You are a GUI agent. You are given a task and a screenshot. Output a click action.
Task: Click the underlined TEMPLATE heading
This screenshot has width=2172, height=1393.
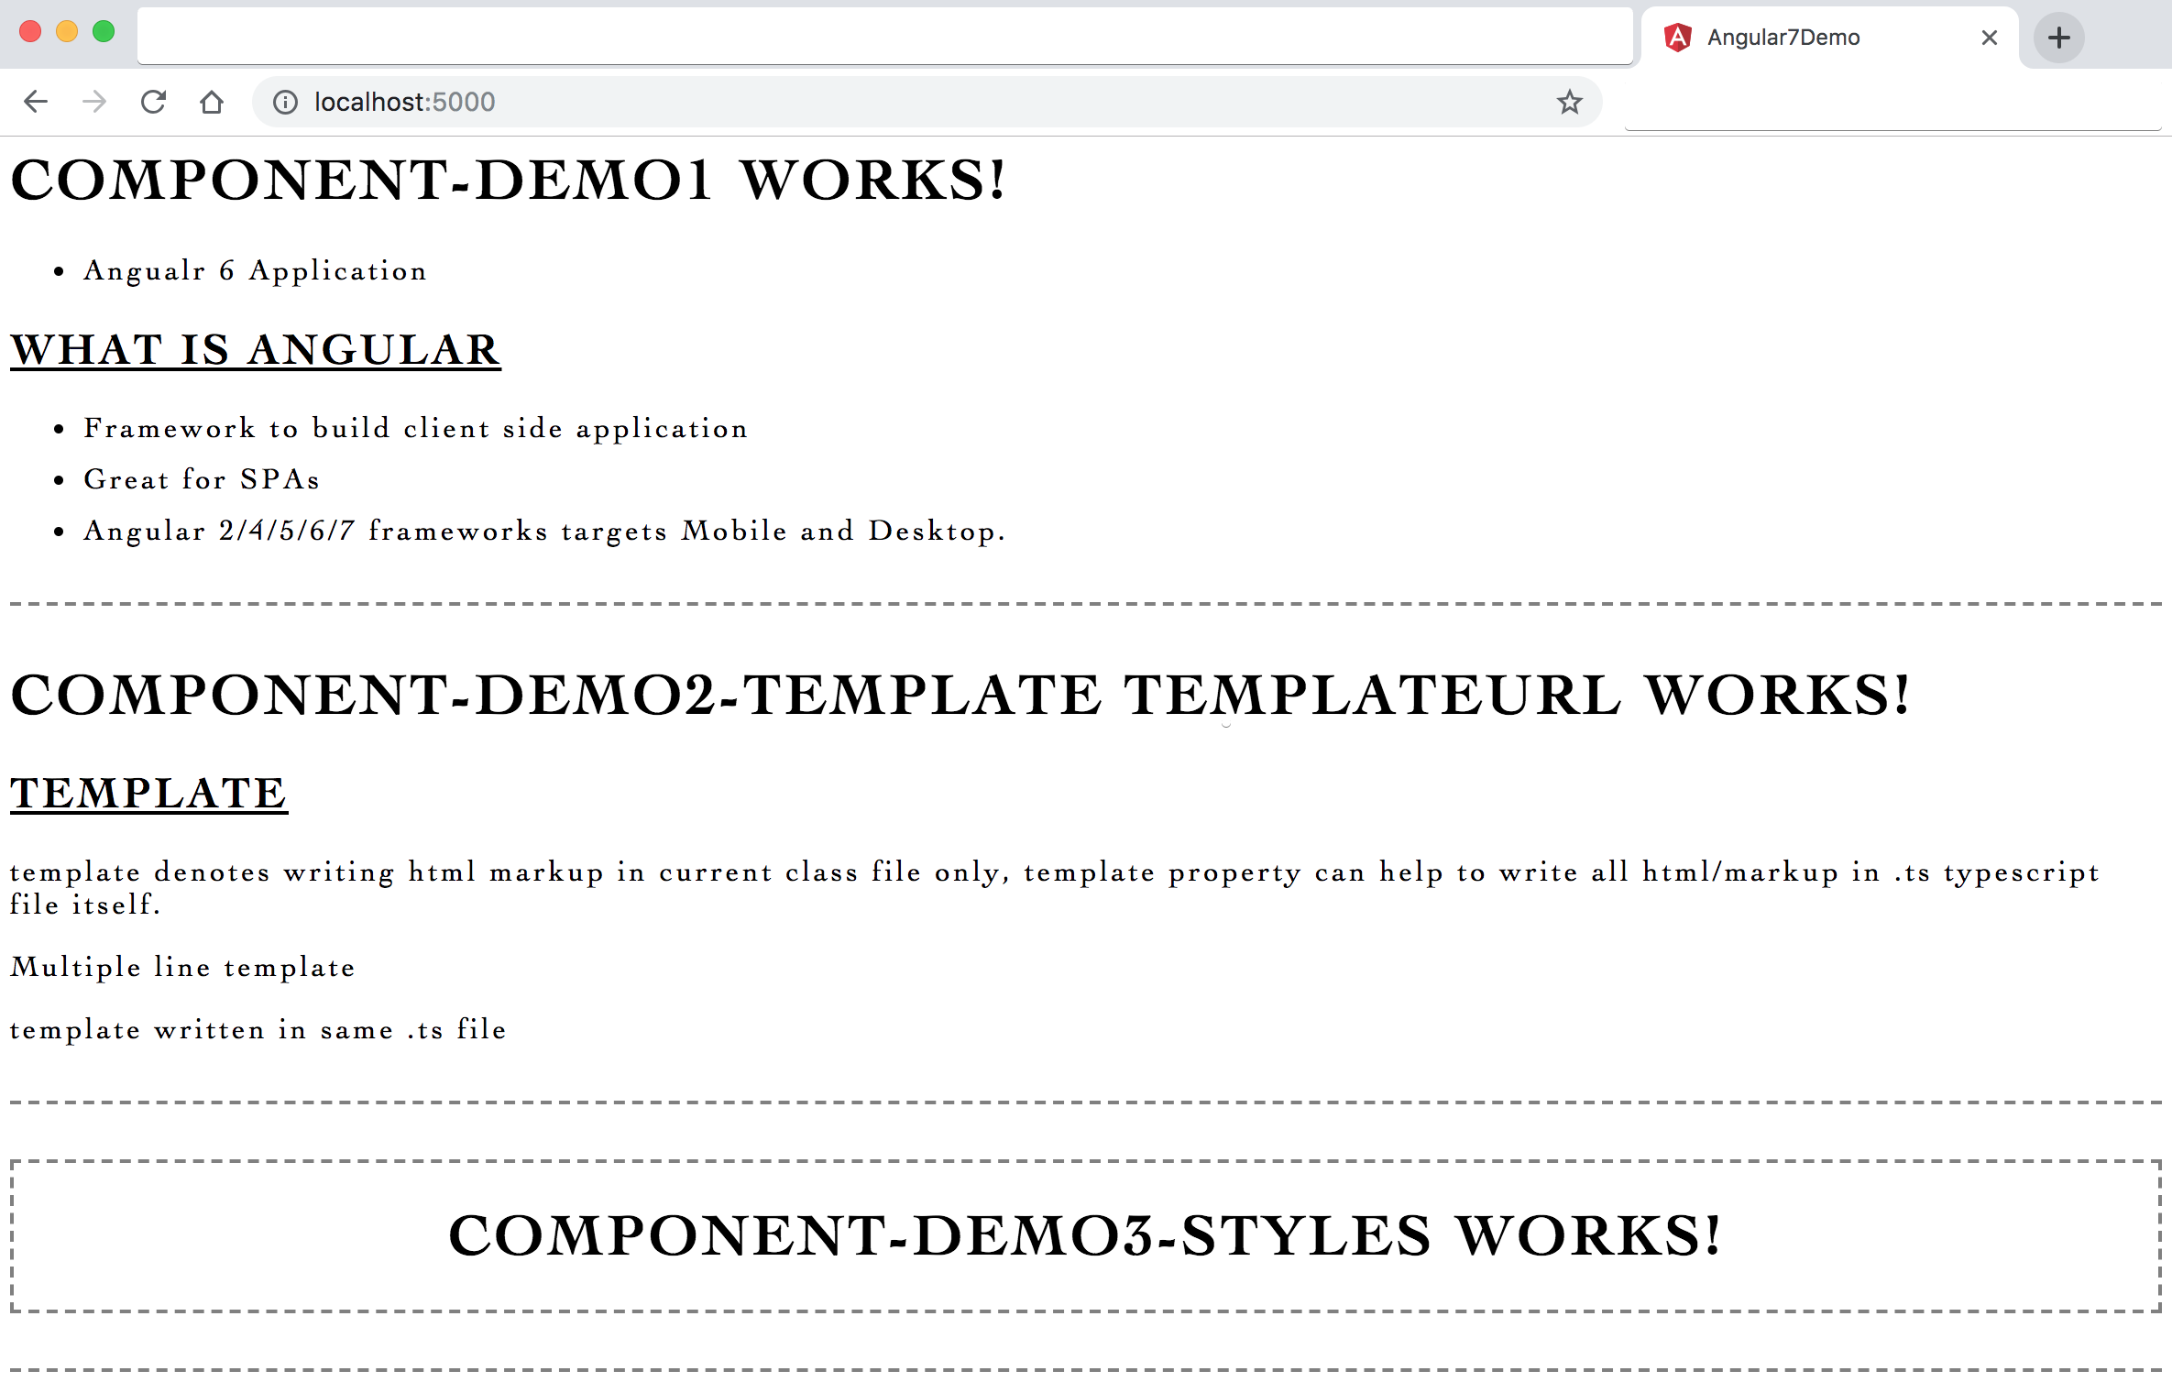tap(148, 794)
